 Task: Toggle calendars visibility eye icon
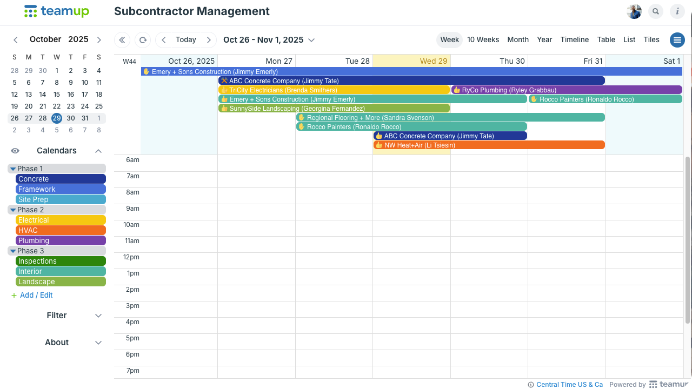pyautogui.click(x=15, y=151)
